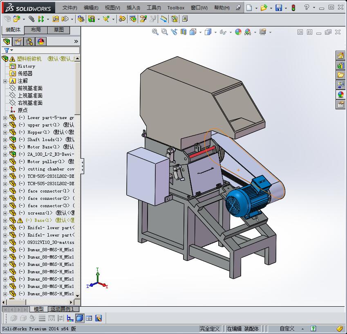Toggle the axis display icon in bottom toolbar

[x=70, y=318]
